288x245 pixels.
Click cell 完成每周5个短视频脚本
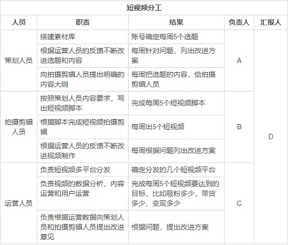(176, 103)
